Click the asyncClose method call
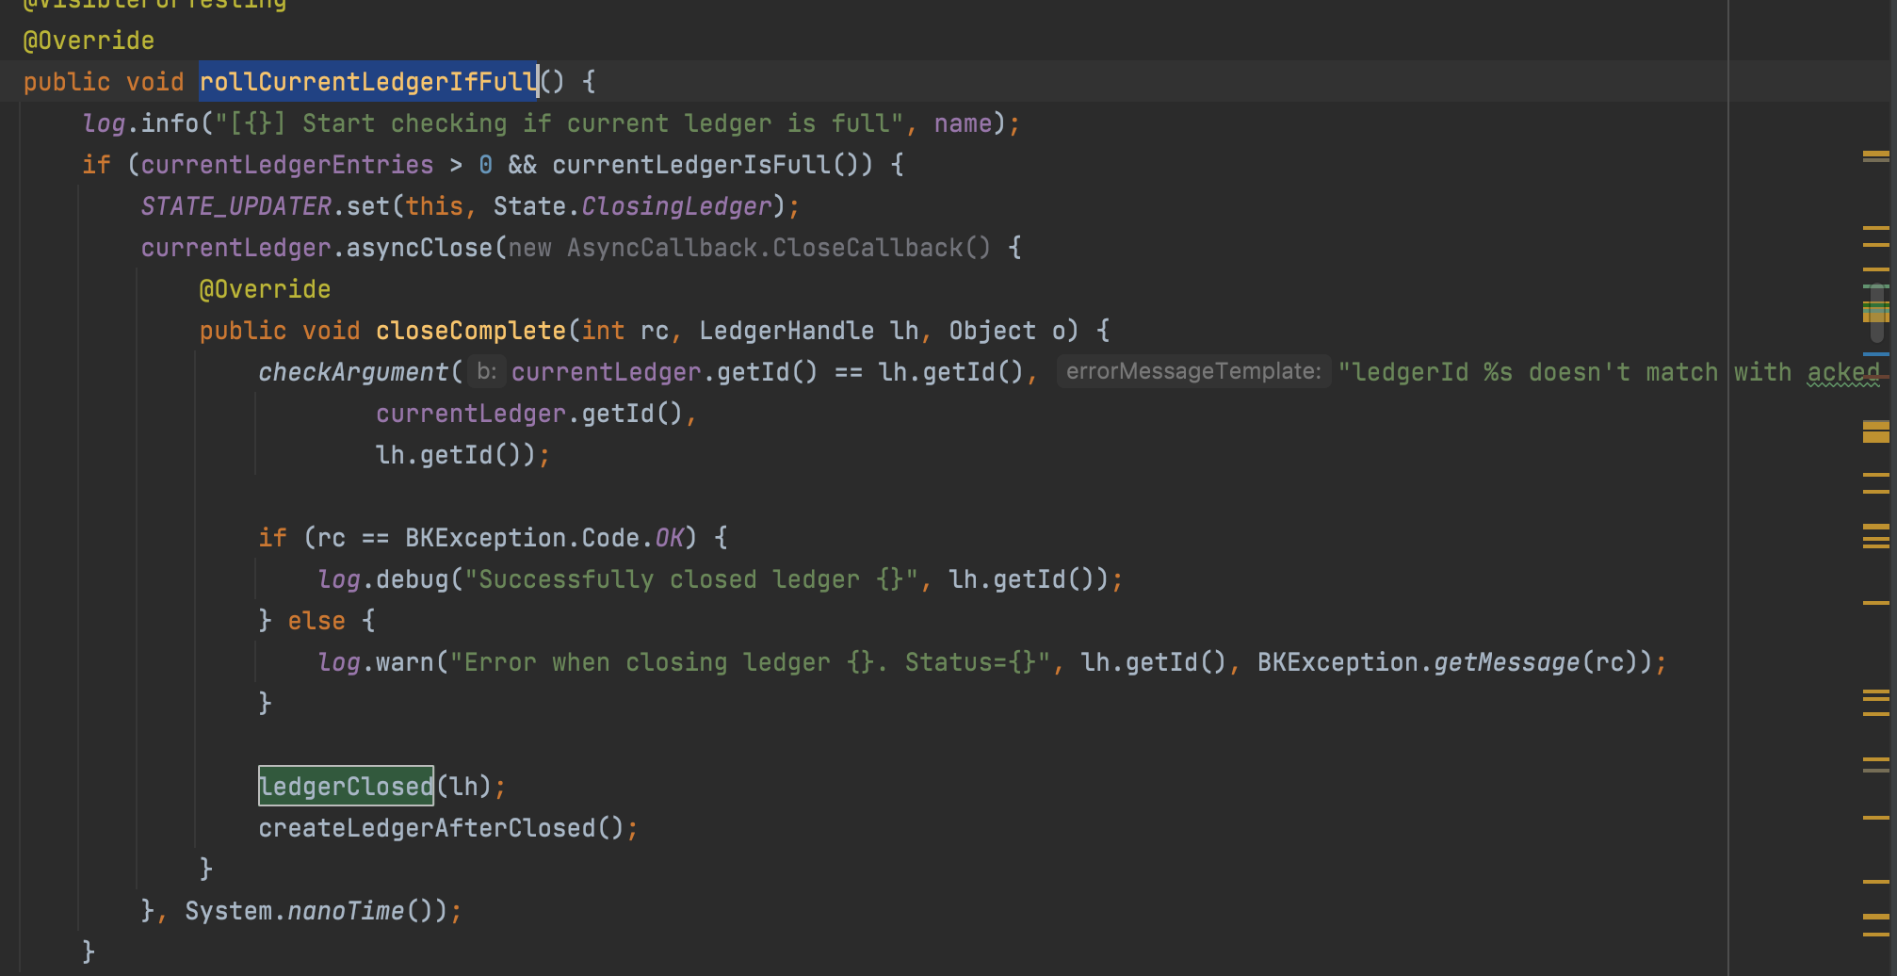The image size is (1897, 976). coord(419,248)
